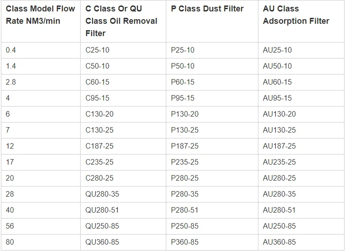Click the C95-15 oil removal cell
345x251 pixels.
click(x=123, y=98)
